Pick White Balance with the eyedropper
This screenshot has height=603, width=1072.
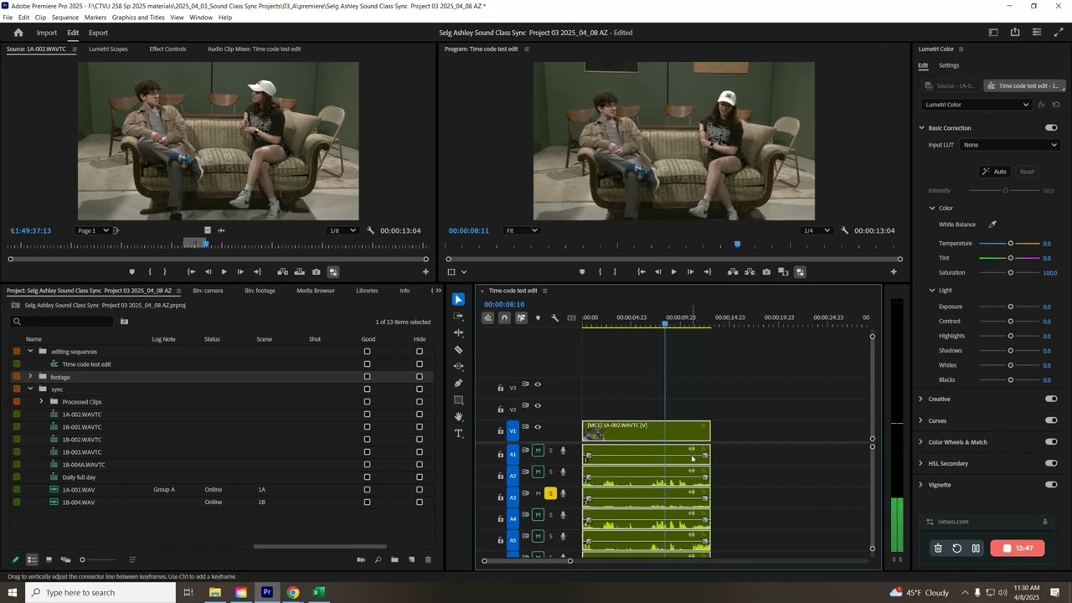992,224
